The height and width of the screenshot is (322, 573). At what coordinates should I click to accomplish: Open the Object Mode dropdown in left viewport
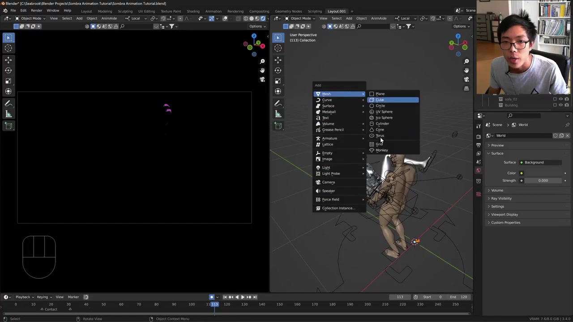pyautogui.click(x=31, y=18)
